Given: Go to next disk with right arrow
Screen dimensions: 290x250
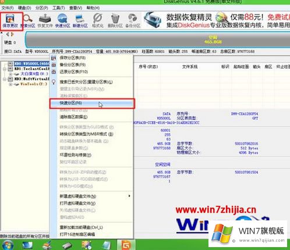Looking at the screenshot, I should tap(12, 34).
